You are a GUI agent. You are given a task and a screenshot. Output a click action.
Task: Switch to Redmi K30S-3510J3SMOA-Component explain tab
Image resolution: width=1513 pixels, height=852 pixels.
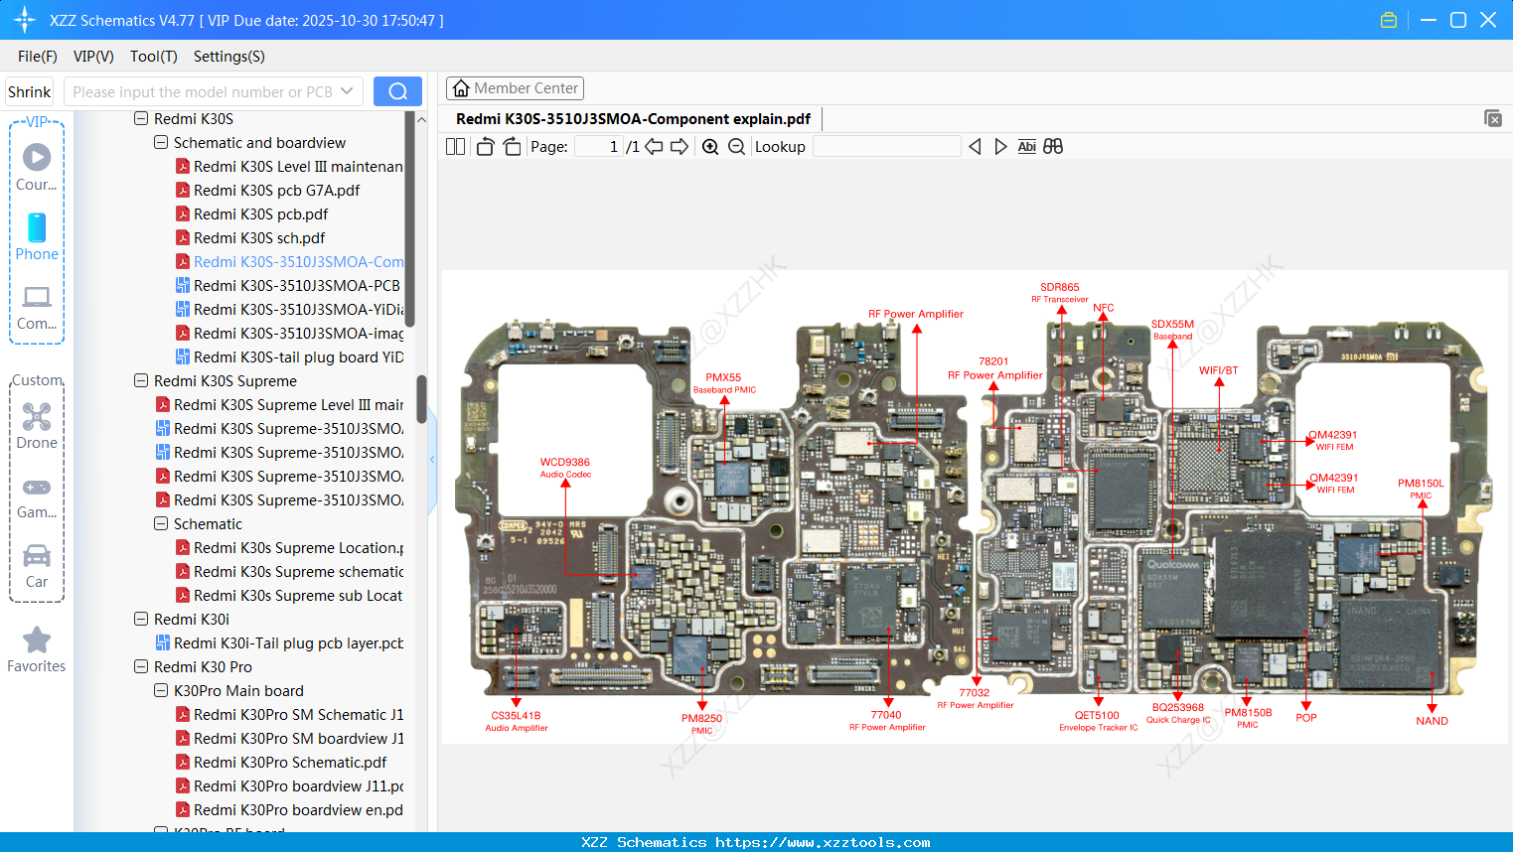click(x=633, y=118)
